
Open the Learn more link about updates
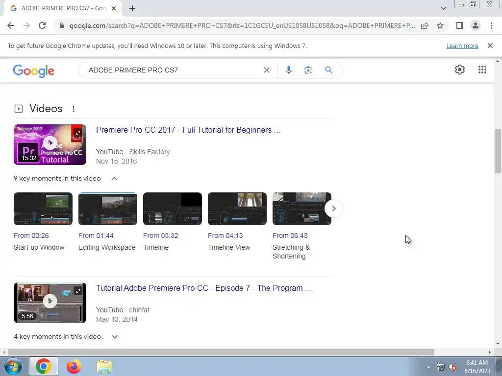pos(462,46)
